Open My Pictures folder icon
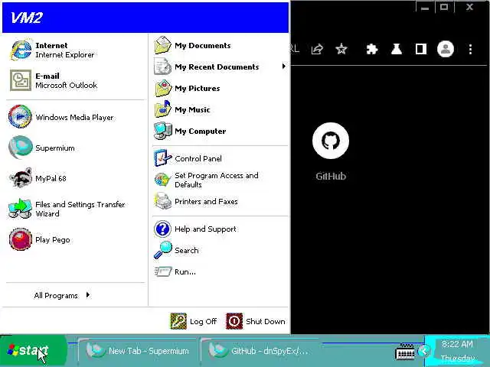The width and height of the screenshot is (490, 367). tap(163, 89)
